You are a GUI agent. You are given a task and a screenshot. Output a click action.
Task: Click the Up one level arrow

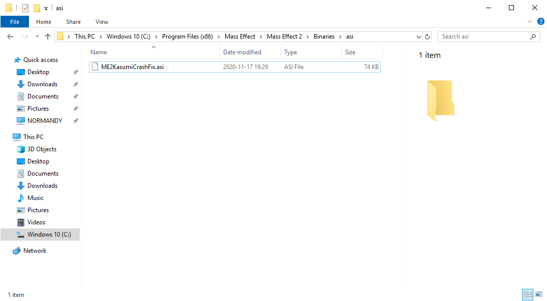(48, 36)
